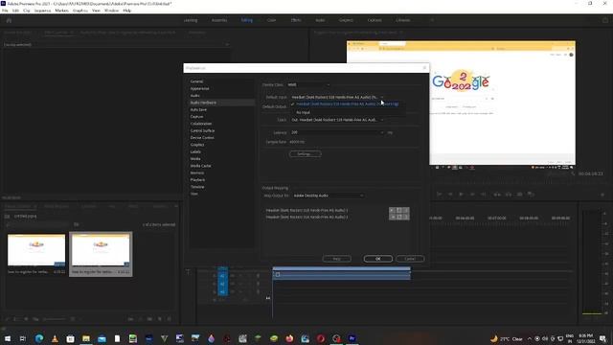The width and height of the screenshot is (613, 345).
Task: Switch to the Effects workspace tab
Action: 296,20
